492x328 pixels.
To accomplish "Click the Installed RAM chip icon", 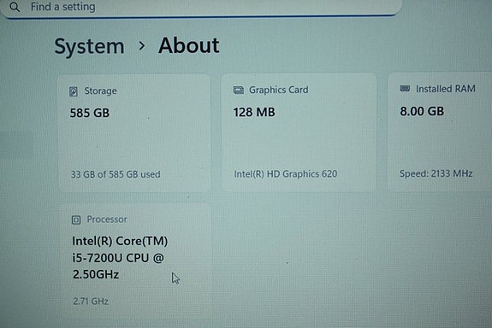I will [405, 88].
